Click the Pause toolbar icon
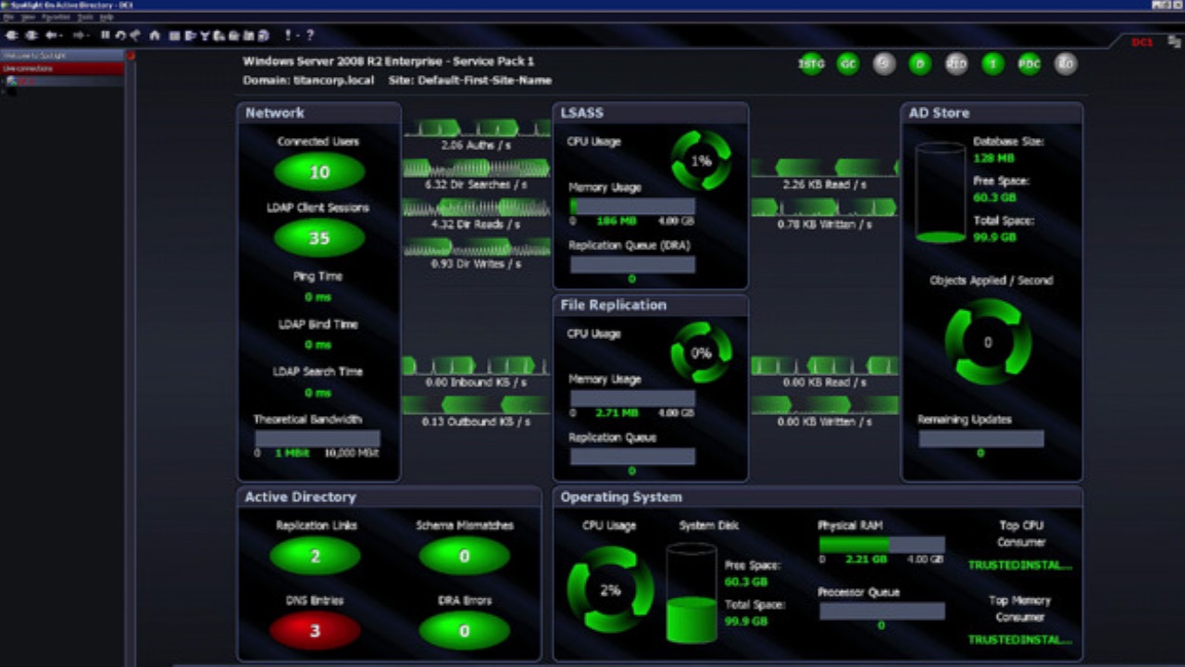 [105, 35]
